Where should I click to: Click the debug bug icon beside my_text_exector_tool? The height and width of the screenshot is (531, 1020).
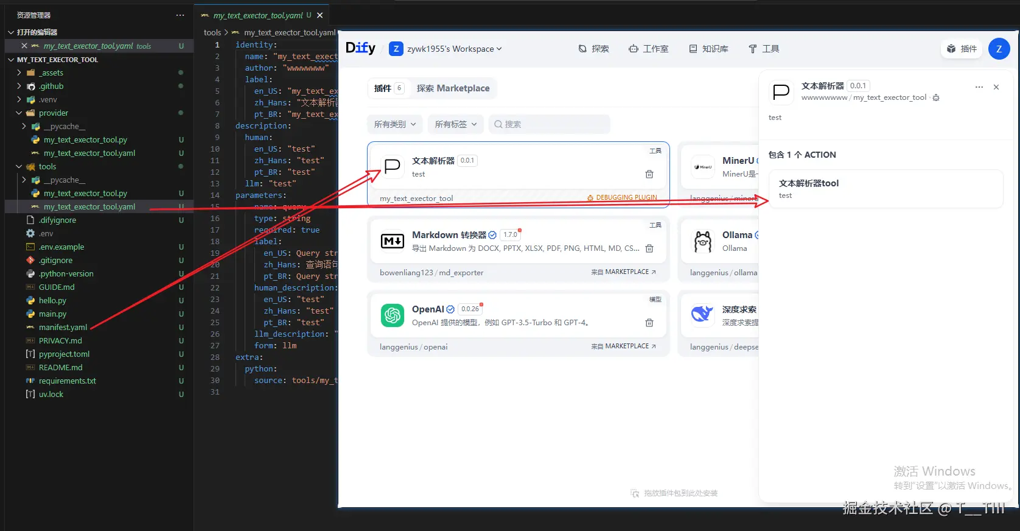pos(936,97)
